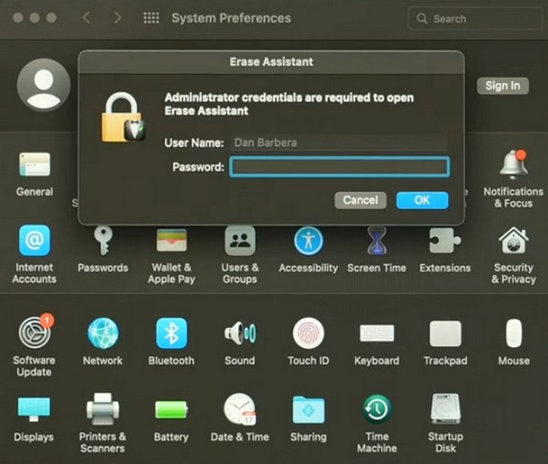The height and width of the screenshot is (464, 548).
Task: Cancel the Erase Assistant dialog
Action: point(361,200)
